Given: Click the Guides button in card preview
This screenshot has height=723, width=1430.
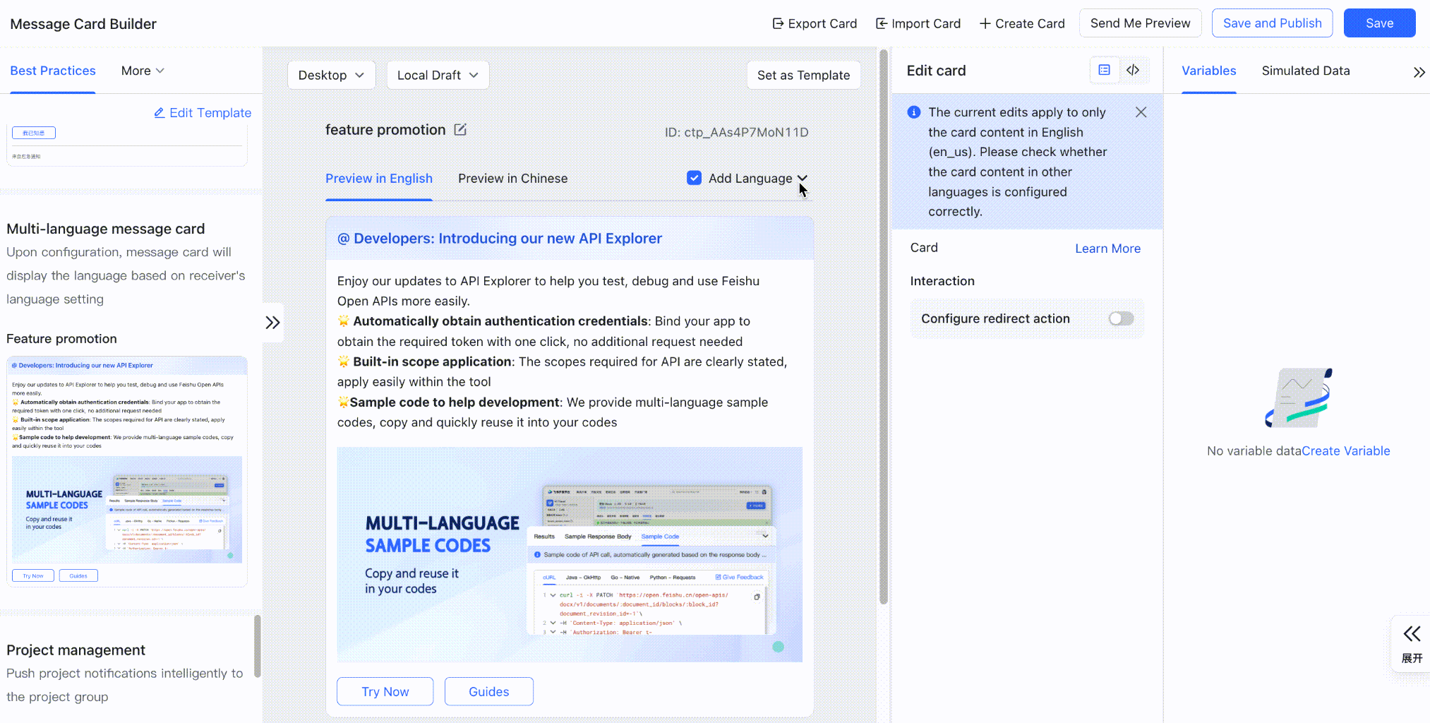Looking at the screenshot, I should (489, 692).
